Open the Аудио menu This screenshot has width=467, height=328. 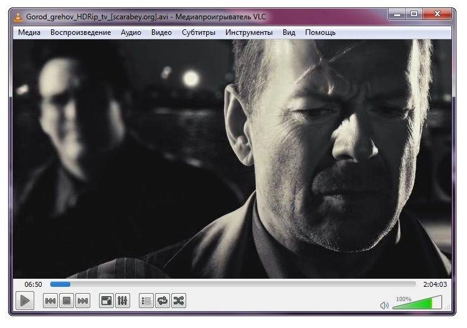pos(131,32)
